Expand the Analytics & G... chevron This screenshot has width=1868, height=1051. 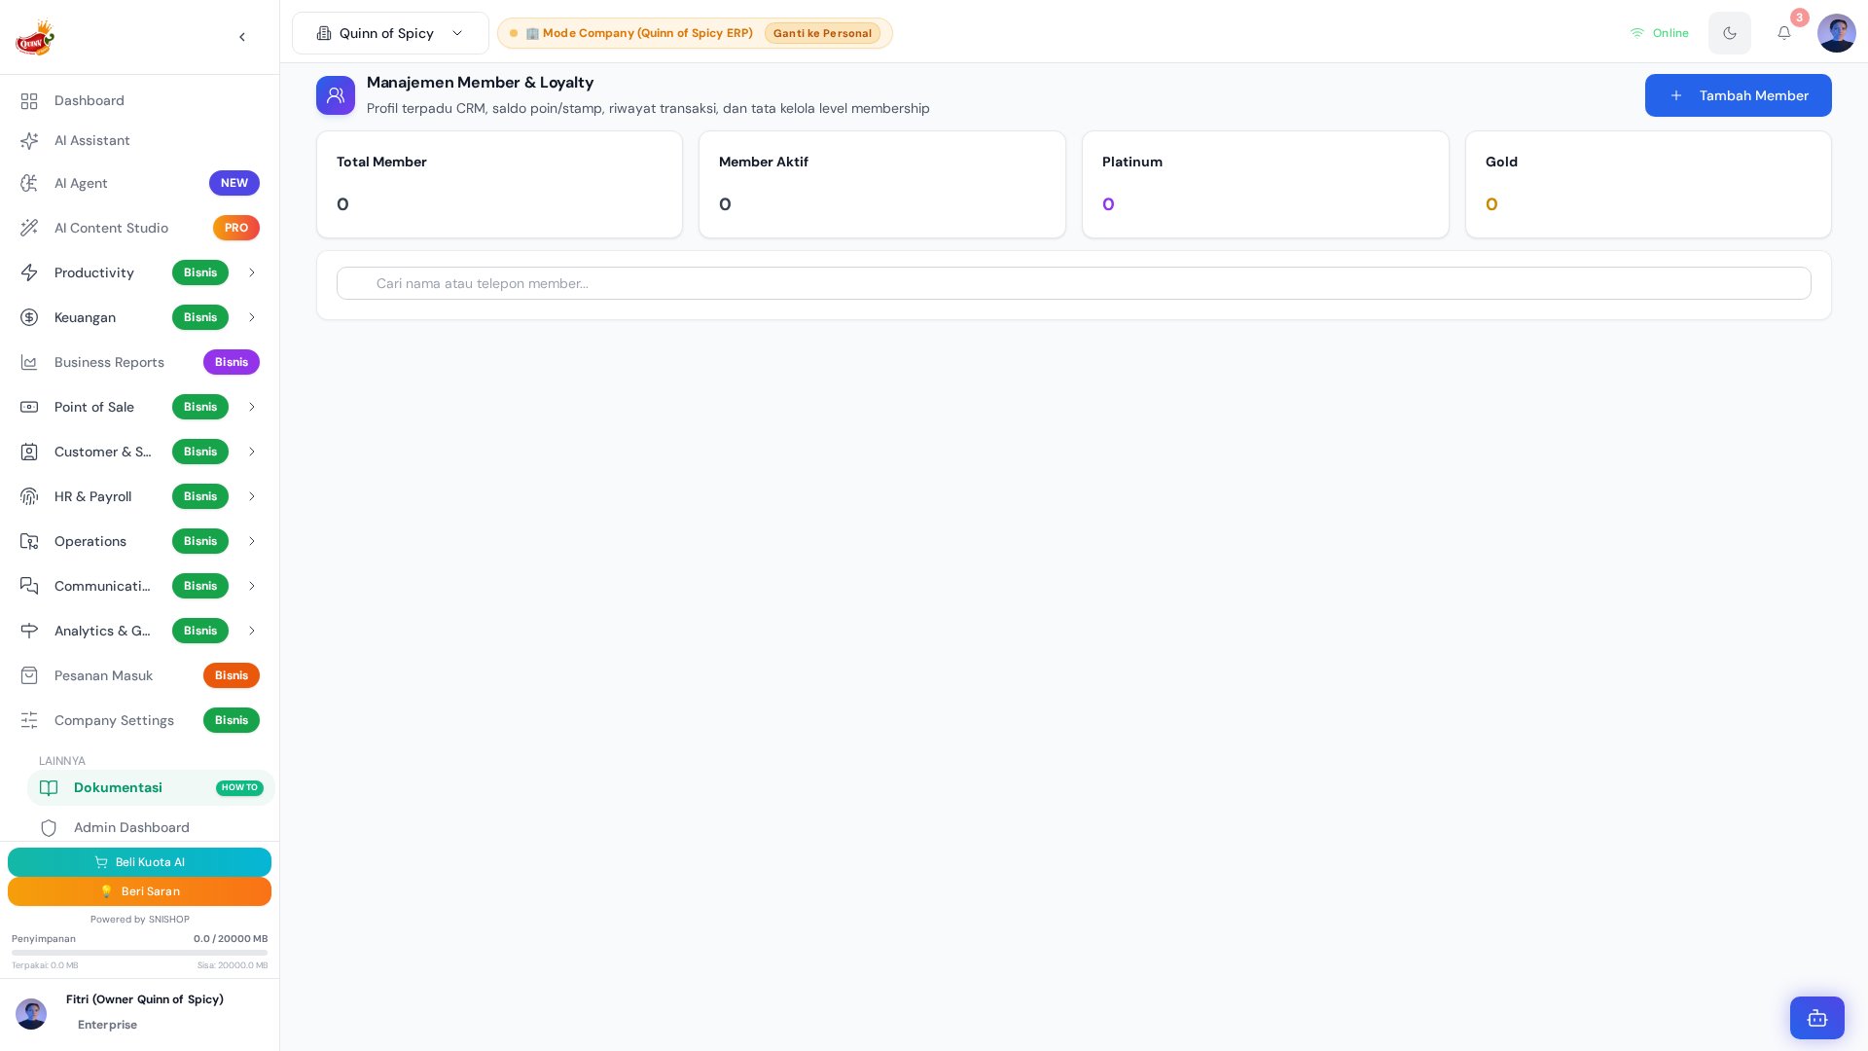click(252, 631)
